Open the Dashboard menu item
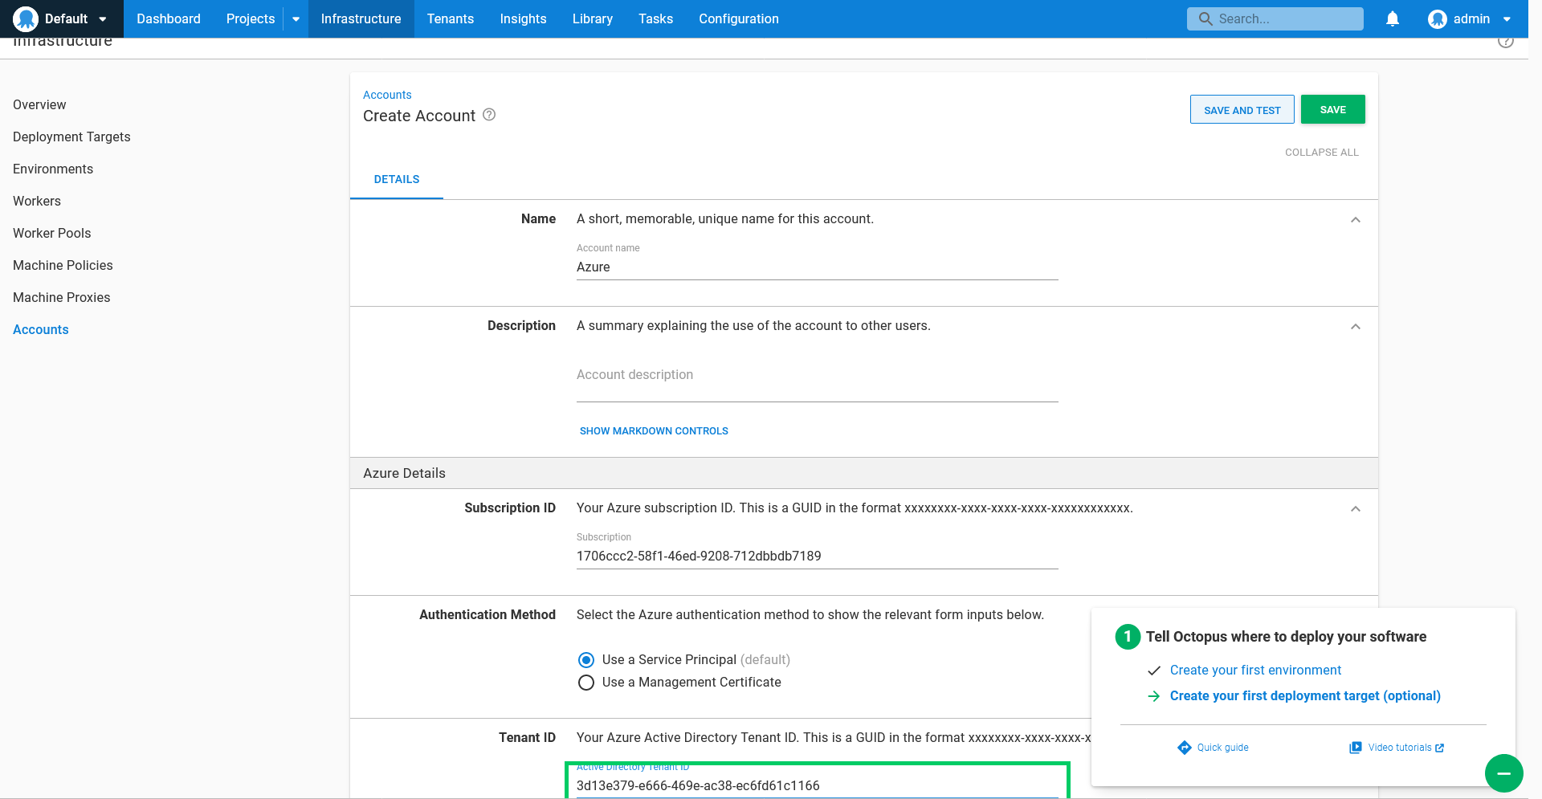1542x799 pixels. [x=169, y=18]
